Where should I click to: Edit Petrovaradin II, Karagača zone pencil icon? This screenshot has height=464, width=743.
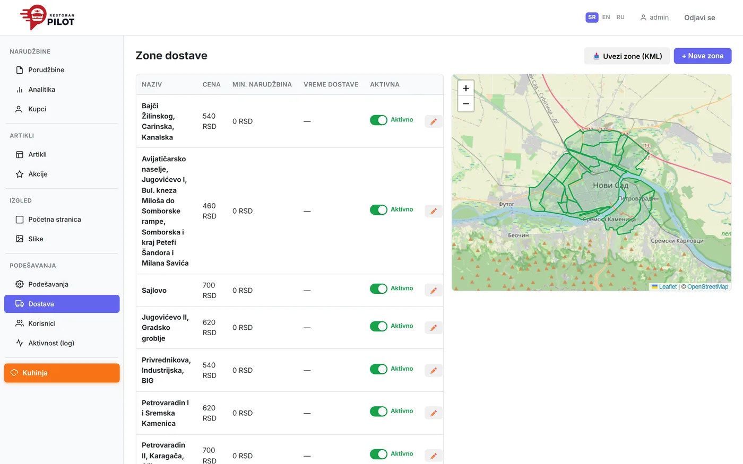434,456
